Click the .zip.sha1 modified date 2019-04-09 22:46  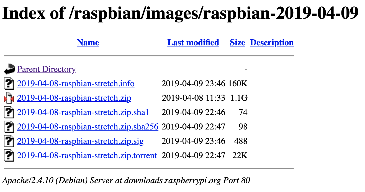click(194, 112)
